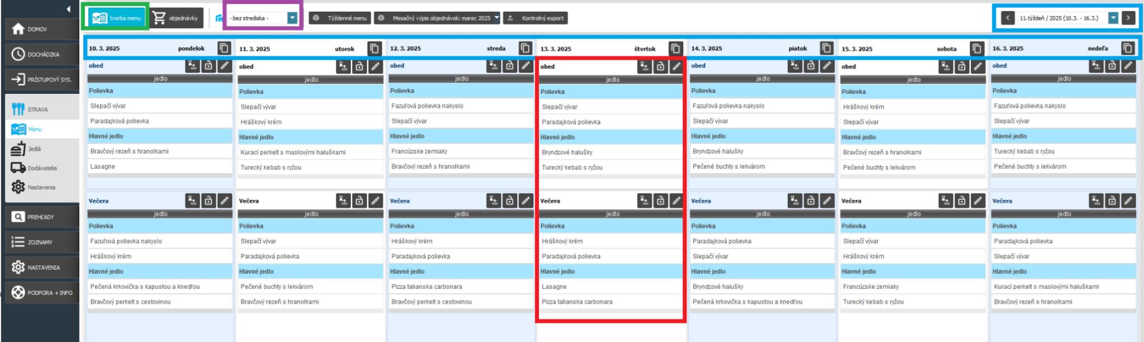This screenshot has width=1144, height=342.
Task: Click the import icon on Thursday obed
Action: tap(645, 66)
